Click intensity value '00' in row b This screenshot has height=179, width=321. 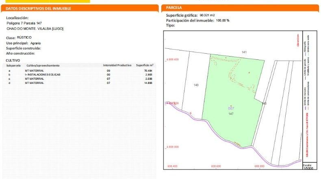(108, 74)
